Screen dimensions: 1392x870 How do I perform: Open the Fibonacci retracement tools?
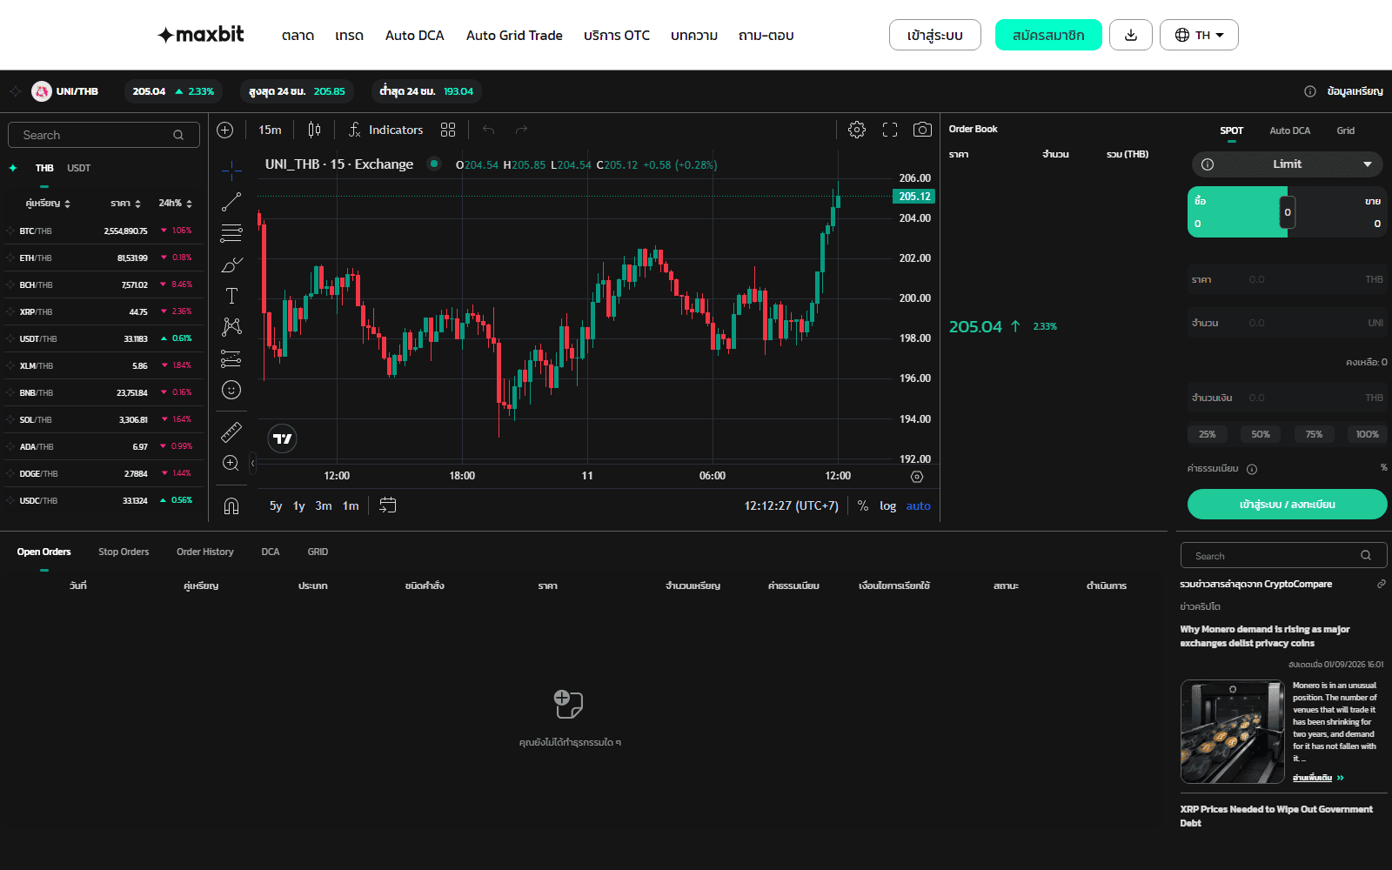click(231, 233)
